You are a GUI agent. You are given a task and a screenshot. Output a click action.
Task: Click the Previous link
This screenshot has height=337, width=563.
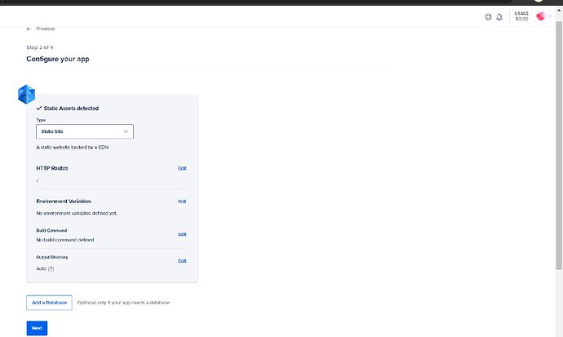45,29
